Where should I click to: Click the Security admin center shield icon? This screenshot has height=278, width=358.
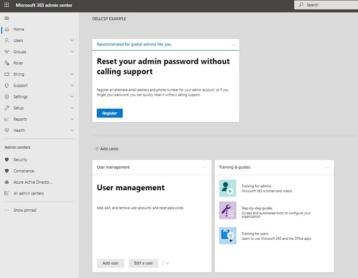7,160
